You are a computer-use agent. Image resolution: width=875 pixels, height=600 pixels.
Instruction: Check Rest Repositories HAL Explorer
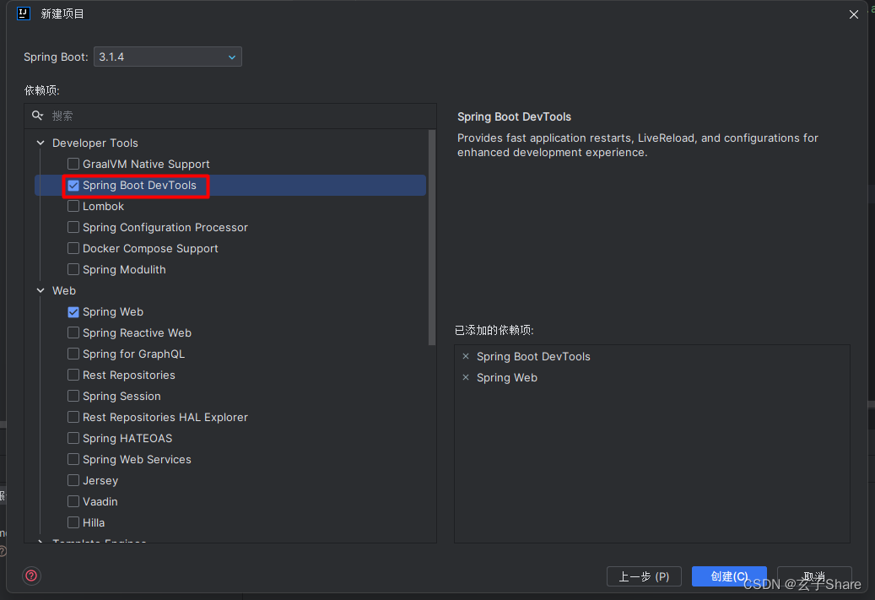pos(73,417)
